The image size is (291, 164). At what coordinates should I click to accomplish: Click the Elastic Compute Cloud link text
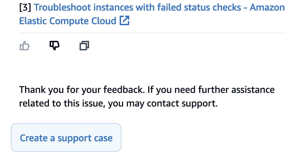point(68,21)
